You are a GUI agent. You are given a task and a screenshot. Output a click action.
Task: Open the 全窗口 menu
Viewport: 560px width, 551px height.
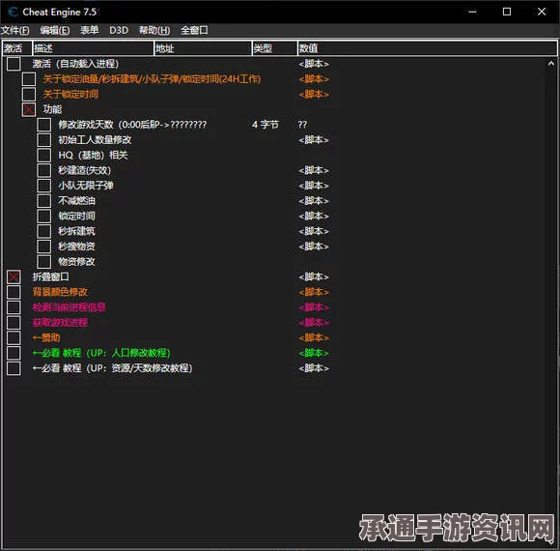194,30
